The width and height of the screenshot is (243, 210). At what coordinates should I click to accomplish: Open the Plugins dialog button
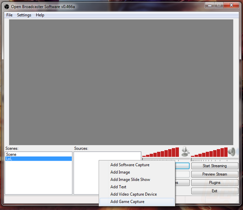[x=214, y=183]
